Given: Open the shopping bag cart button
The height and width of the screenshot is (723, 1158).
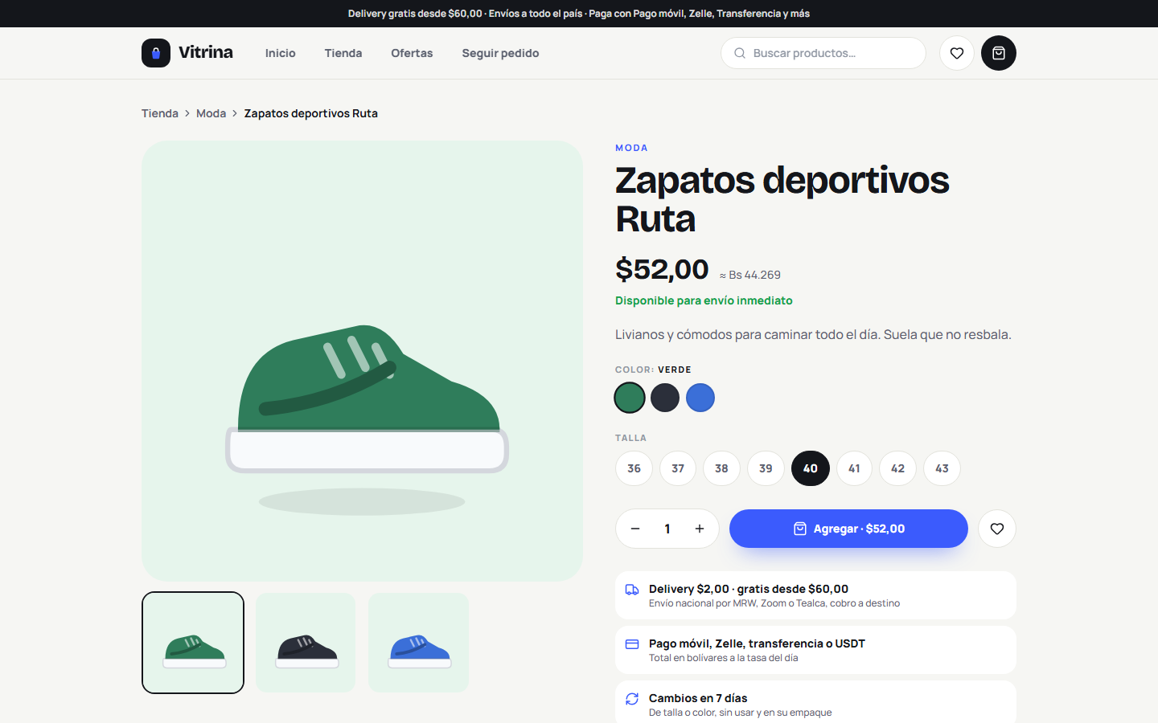Looking at the screenshot, I should [999, 53].
